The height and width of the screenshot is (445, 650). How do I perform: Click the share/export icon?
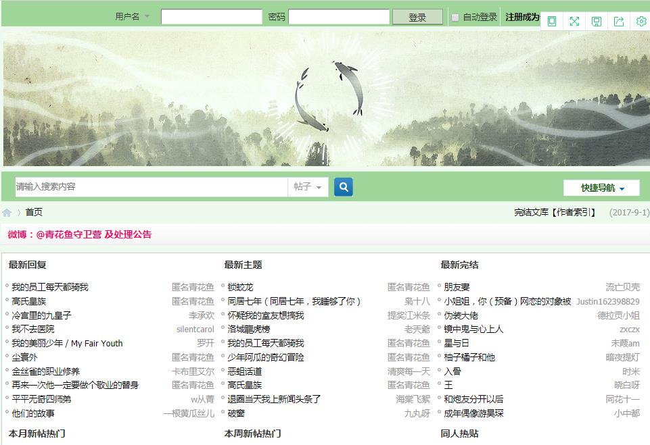pos(618,21)
